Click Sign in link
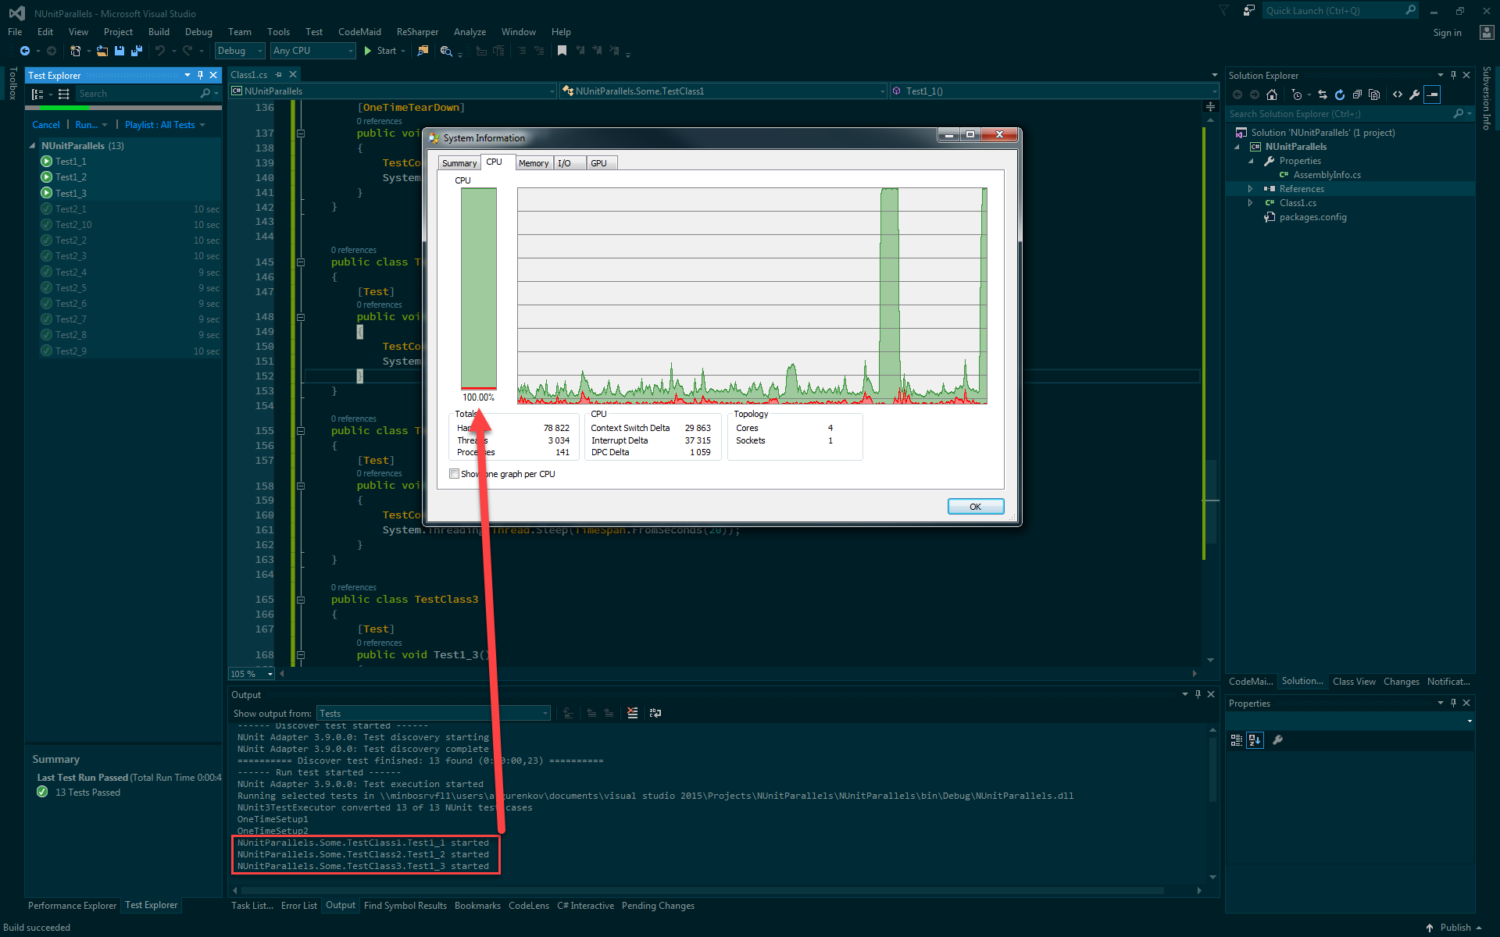1500x937 pixels. click(1448, 33)
